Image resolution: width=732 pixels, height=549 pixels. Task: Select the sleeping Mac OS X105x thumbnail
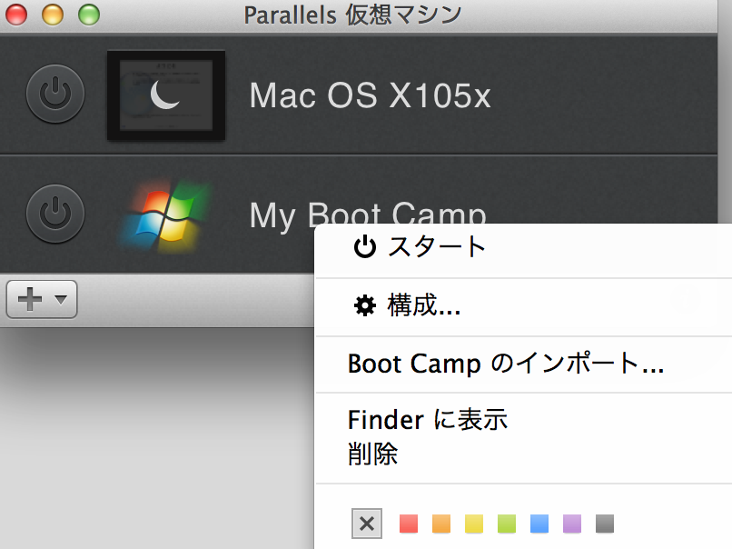(x=165, y=95)
